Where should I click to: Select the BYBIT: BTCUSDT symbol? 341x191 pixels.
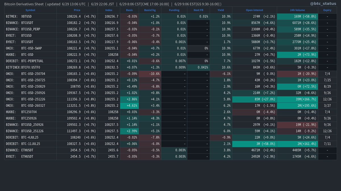20,42
